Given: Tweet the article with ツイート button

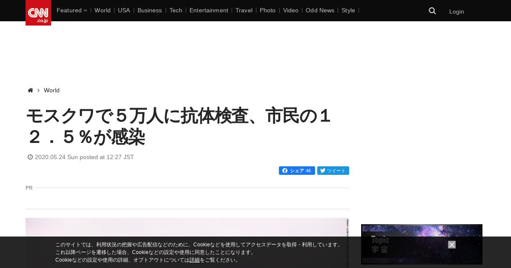Looking at the screenshot, I should pyautogui.click(x=333, y=171).
